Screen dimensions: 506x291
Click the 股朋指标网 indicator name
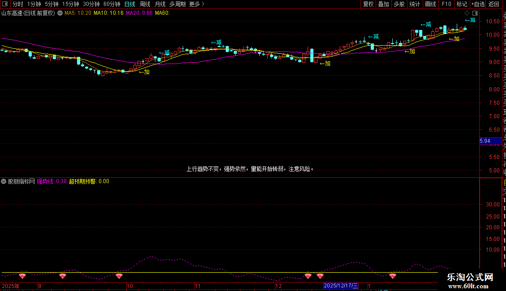pyautogui.click(x=21, y=181)
